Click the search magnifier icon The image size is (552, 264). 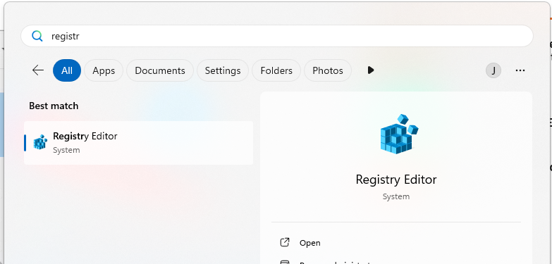click(x=37, y=36)
